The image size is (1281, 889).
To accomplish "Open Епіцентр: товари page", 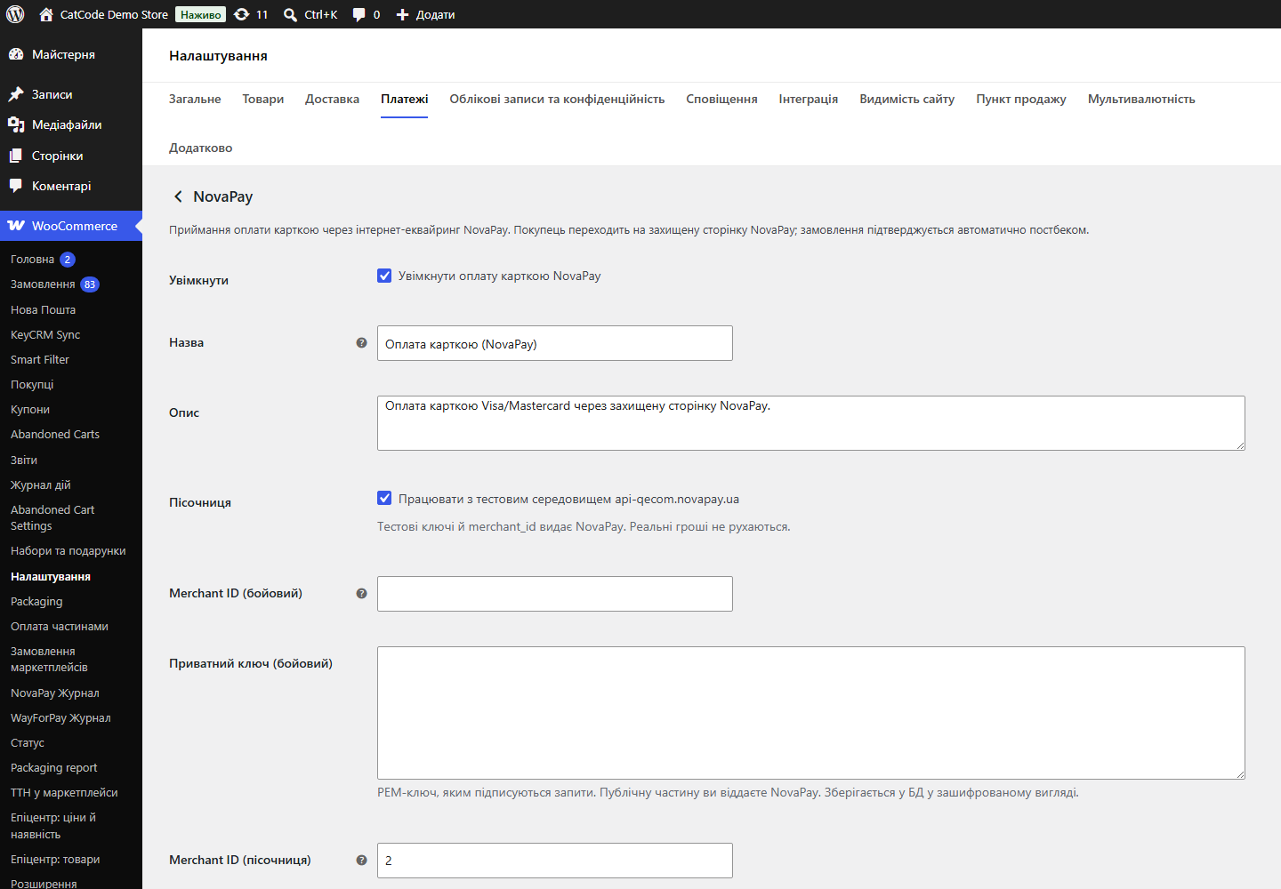I will point(55,859).
